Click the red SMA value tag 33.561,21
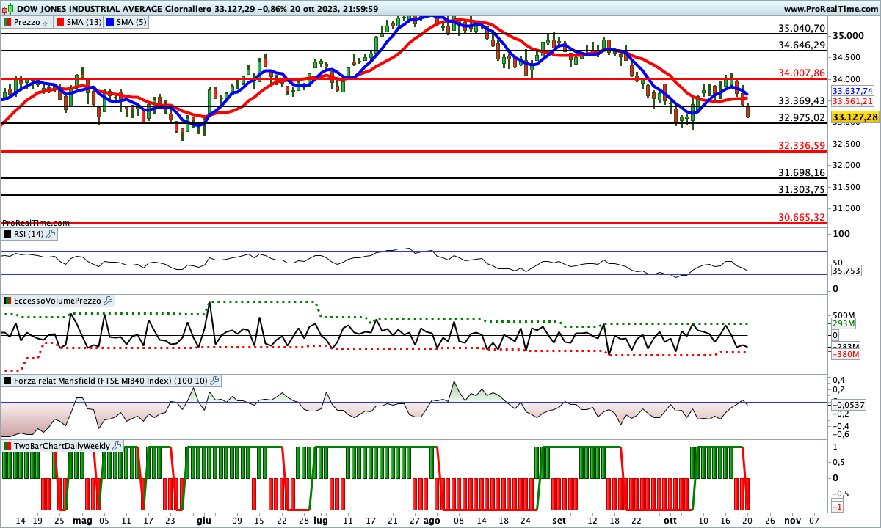The width and height of the screenshot is (881, 528). 852,101
